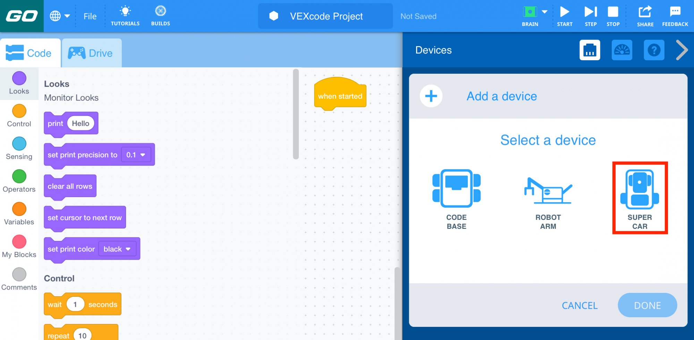Screen dimensions: 694x340
Task: Edit the Hello text in print block
Action: point(81,123)
